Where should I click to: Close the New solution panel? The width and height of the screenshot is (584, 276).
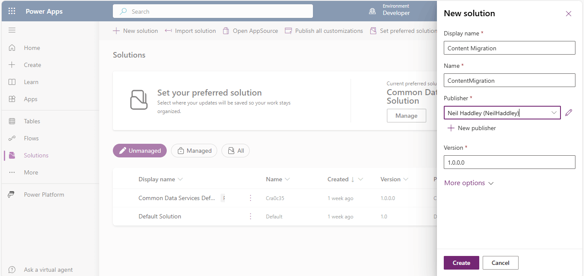coord(569,14)
